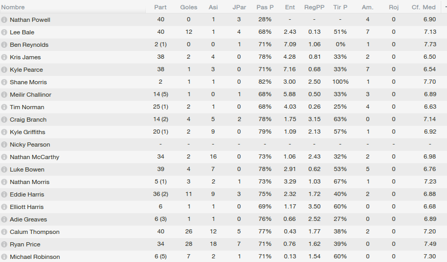Sort table by Nombre column header

point(13,7)
